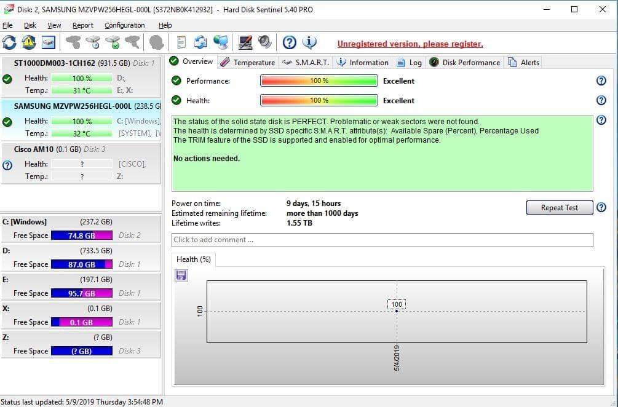Viewport: 618px width, 407px height.
Task: Switch to the S.M.A.R.T. tab
Action: [306, 62]
